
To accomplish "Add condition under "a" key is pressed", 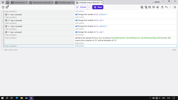I will (x=11, y=17).
